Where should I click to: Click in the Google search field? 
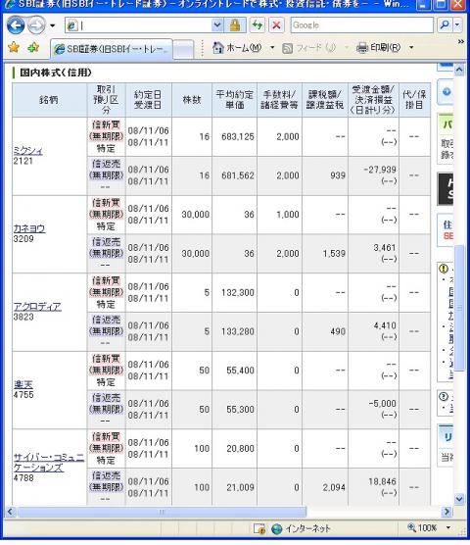pos(362,25)
